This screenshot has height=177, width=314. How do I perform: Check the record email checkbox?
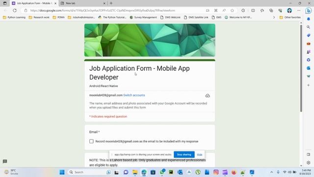pyautogui.click(x=91, y=141)
